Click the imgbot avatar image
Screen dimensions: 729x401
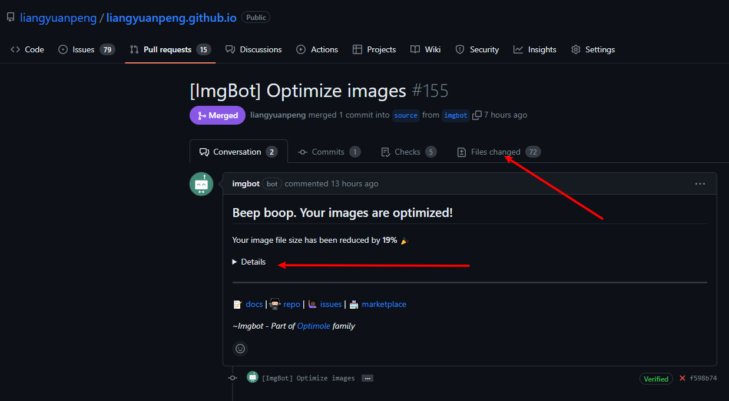coord(201,184)
